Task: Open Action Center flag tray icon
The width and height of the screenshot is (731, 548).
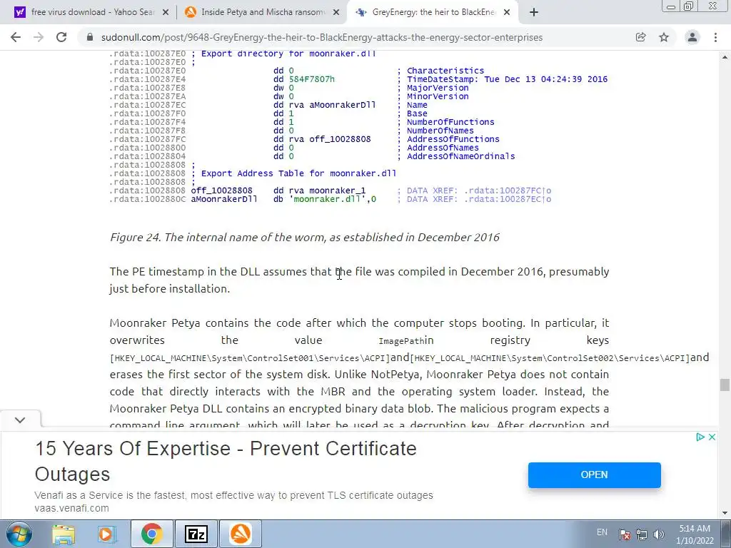Action: pyautogui.click(x=625, y=534)
